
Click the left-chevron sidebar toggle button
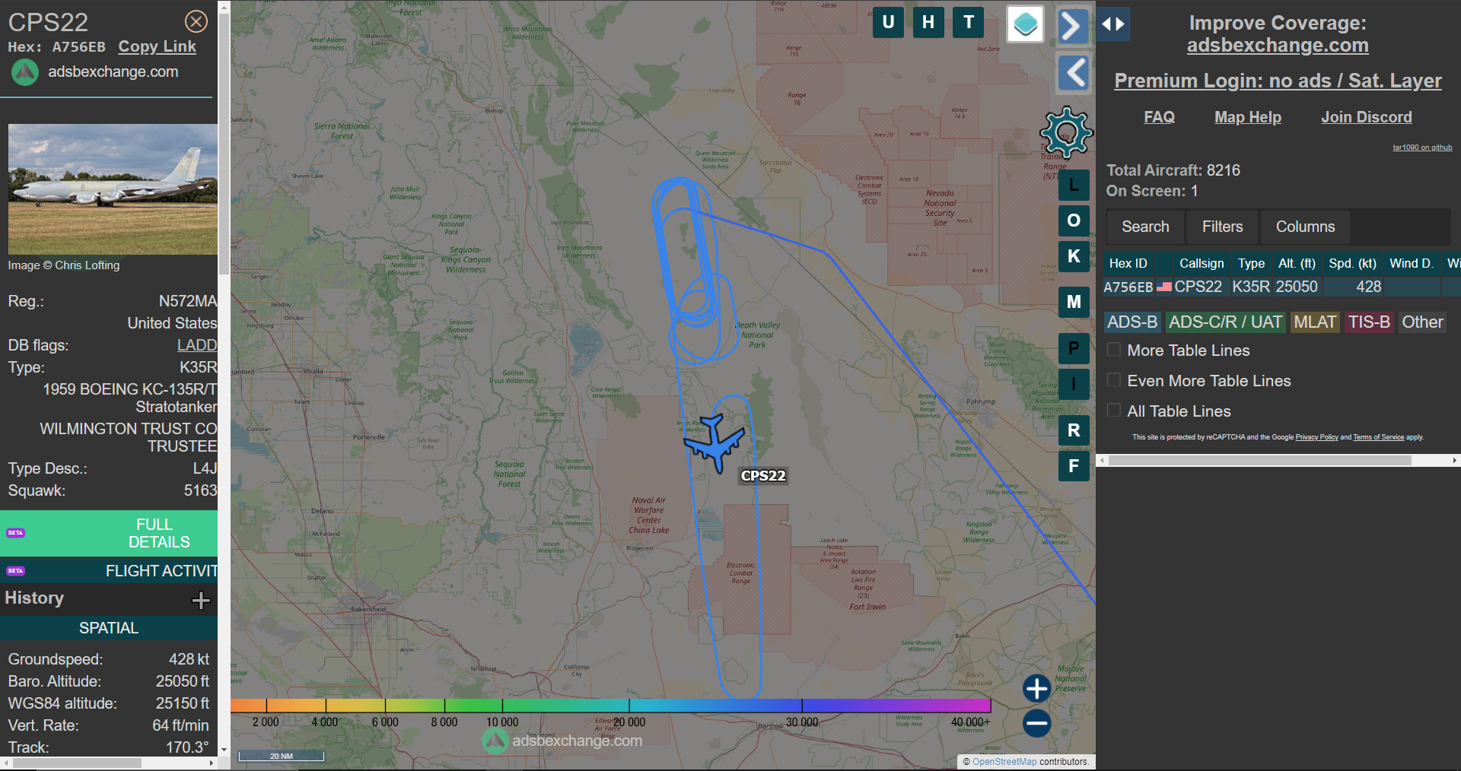(1074, 73)
